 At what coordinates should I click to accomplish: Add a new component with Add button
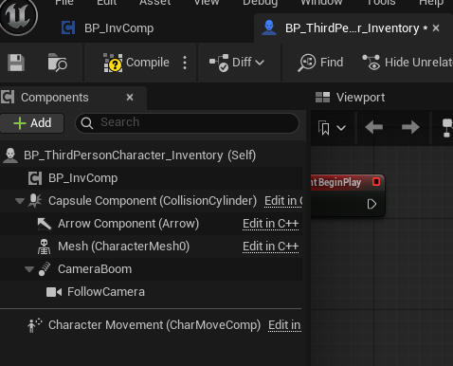(x=32, y=123)
